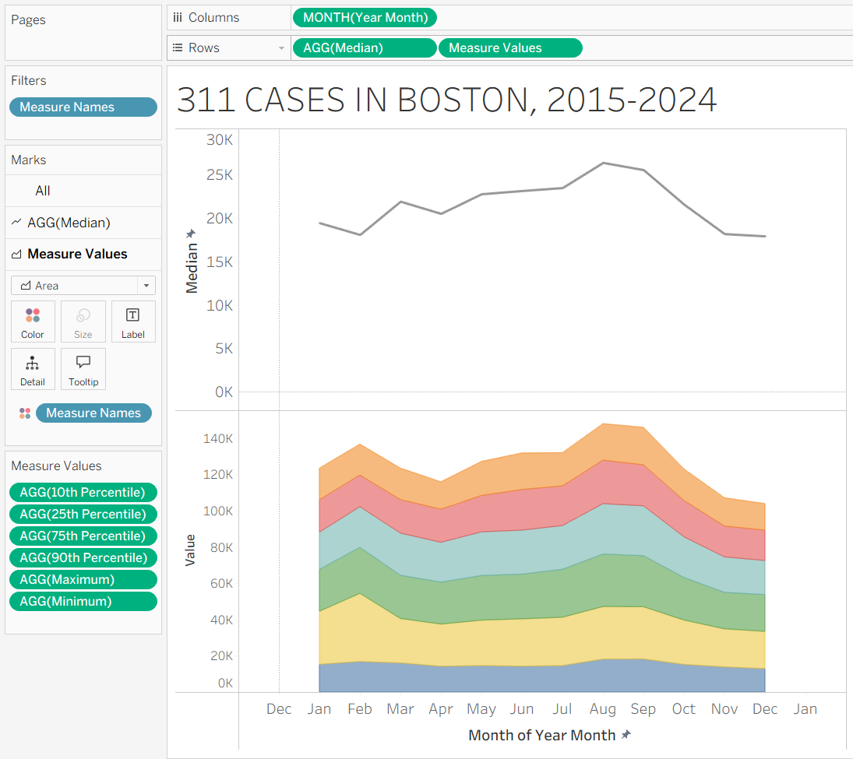Click Measure Names filter pill
Viewport: 853px width, 759px height.
[83, 107]
